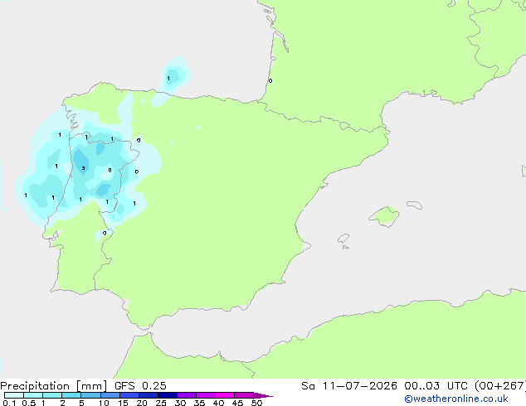526x406 pixels.
Task: Click the '3' precipitation value over northern Portugal
Action: 83,168
